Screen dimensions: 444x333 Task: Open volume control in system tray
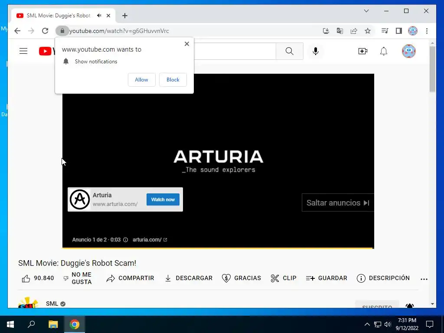pyautogui.click(x=388, y=324)
